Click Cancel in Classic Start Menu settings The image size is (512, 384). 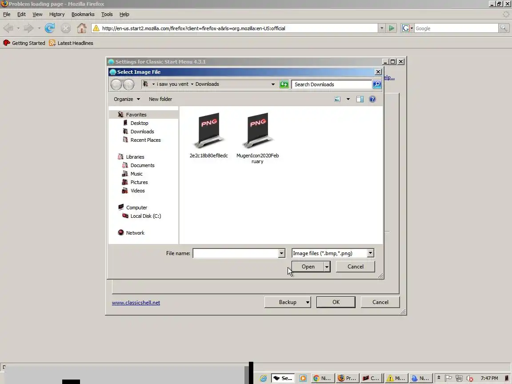(x=380, y=302)
